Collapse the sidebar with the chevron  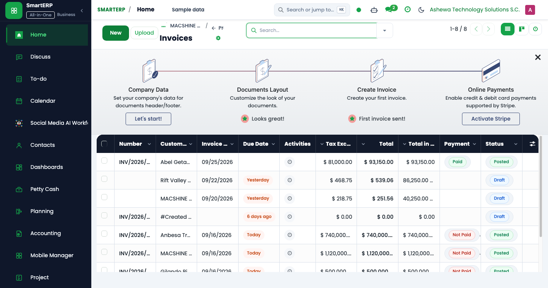82,11
